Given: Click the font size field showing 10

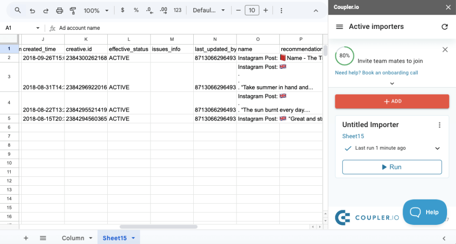Looking at the screenshot, I should [x=252, y=11].
